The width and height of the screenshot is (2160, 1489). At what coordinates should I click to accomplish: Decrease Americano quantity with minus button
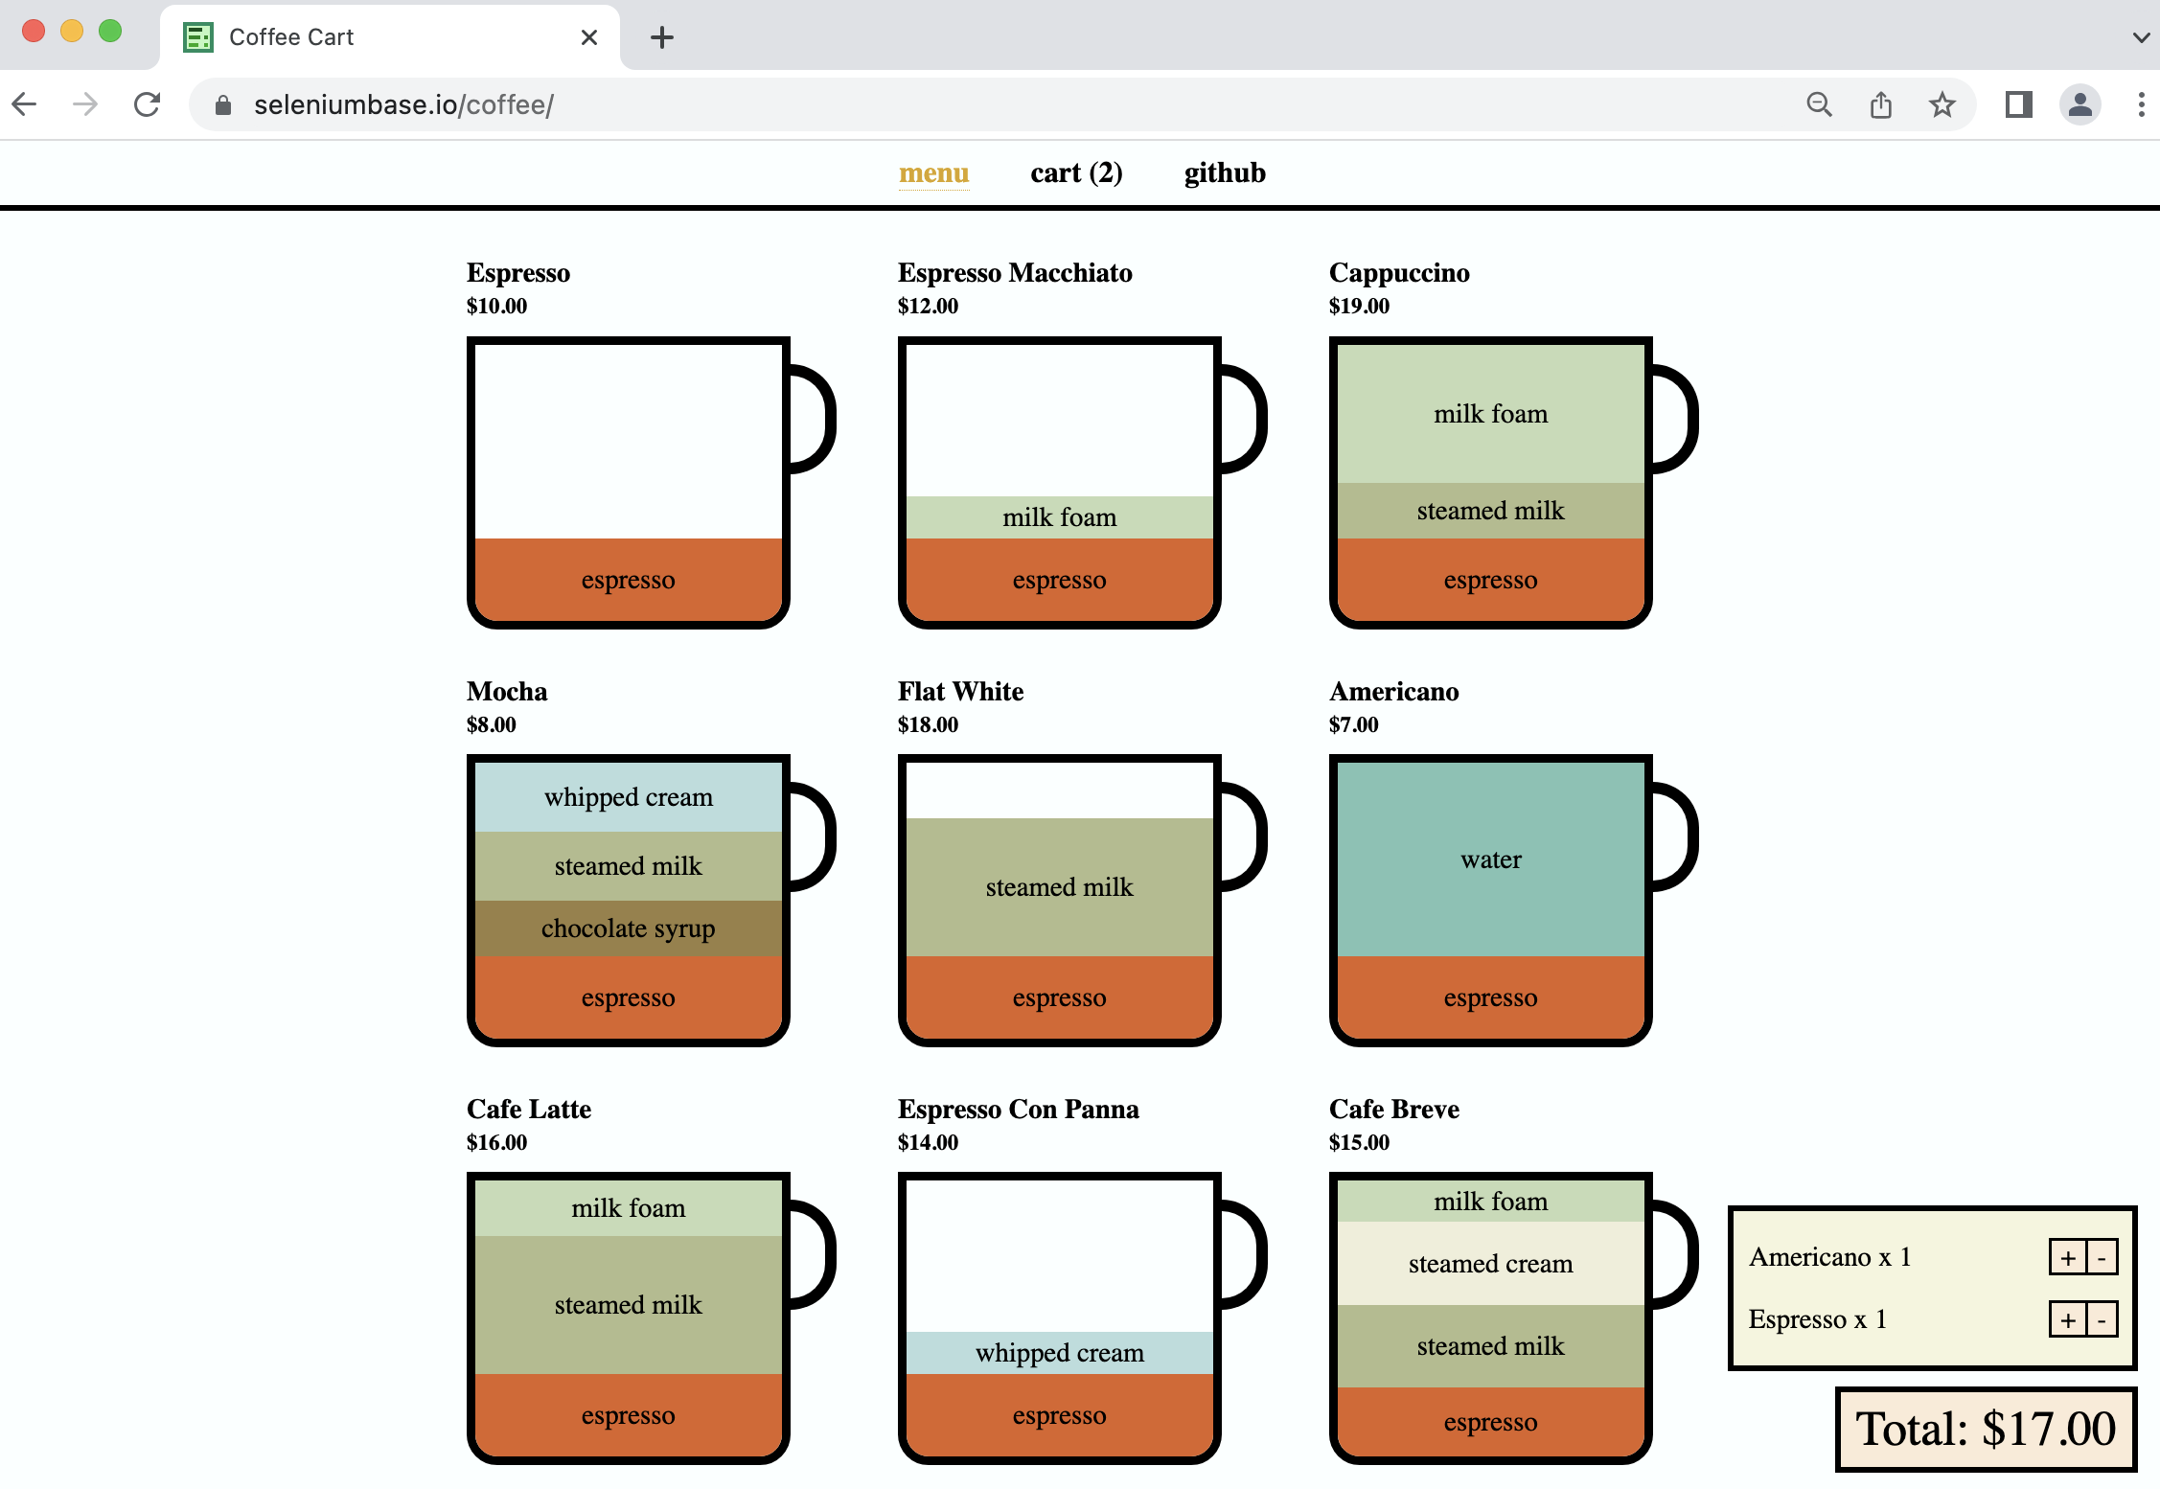point(2102,1257)
